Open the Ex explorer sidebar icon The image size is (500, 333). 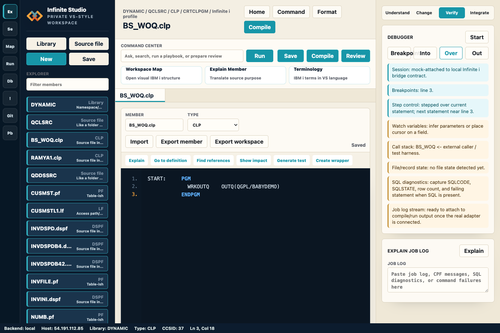(10, 11)
